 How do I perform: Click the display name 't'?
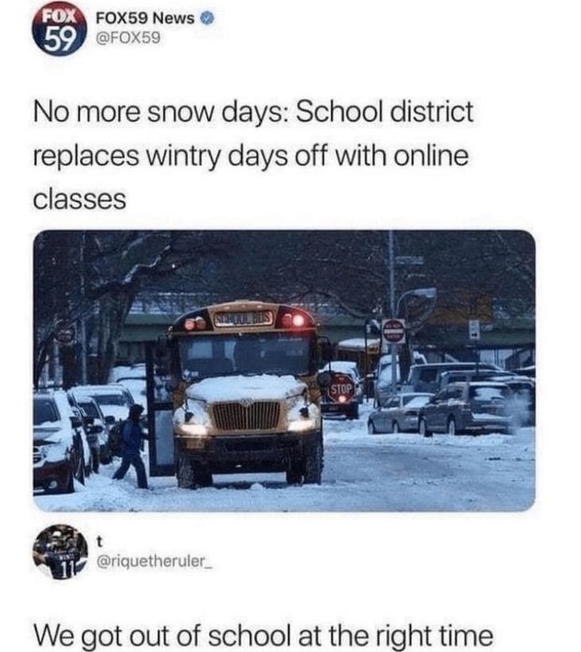coord(99,542)
